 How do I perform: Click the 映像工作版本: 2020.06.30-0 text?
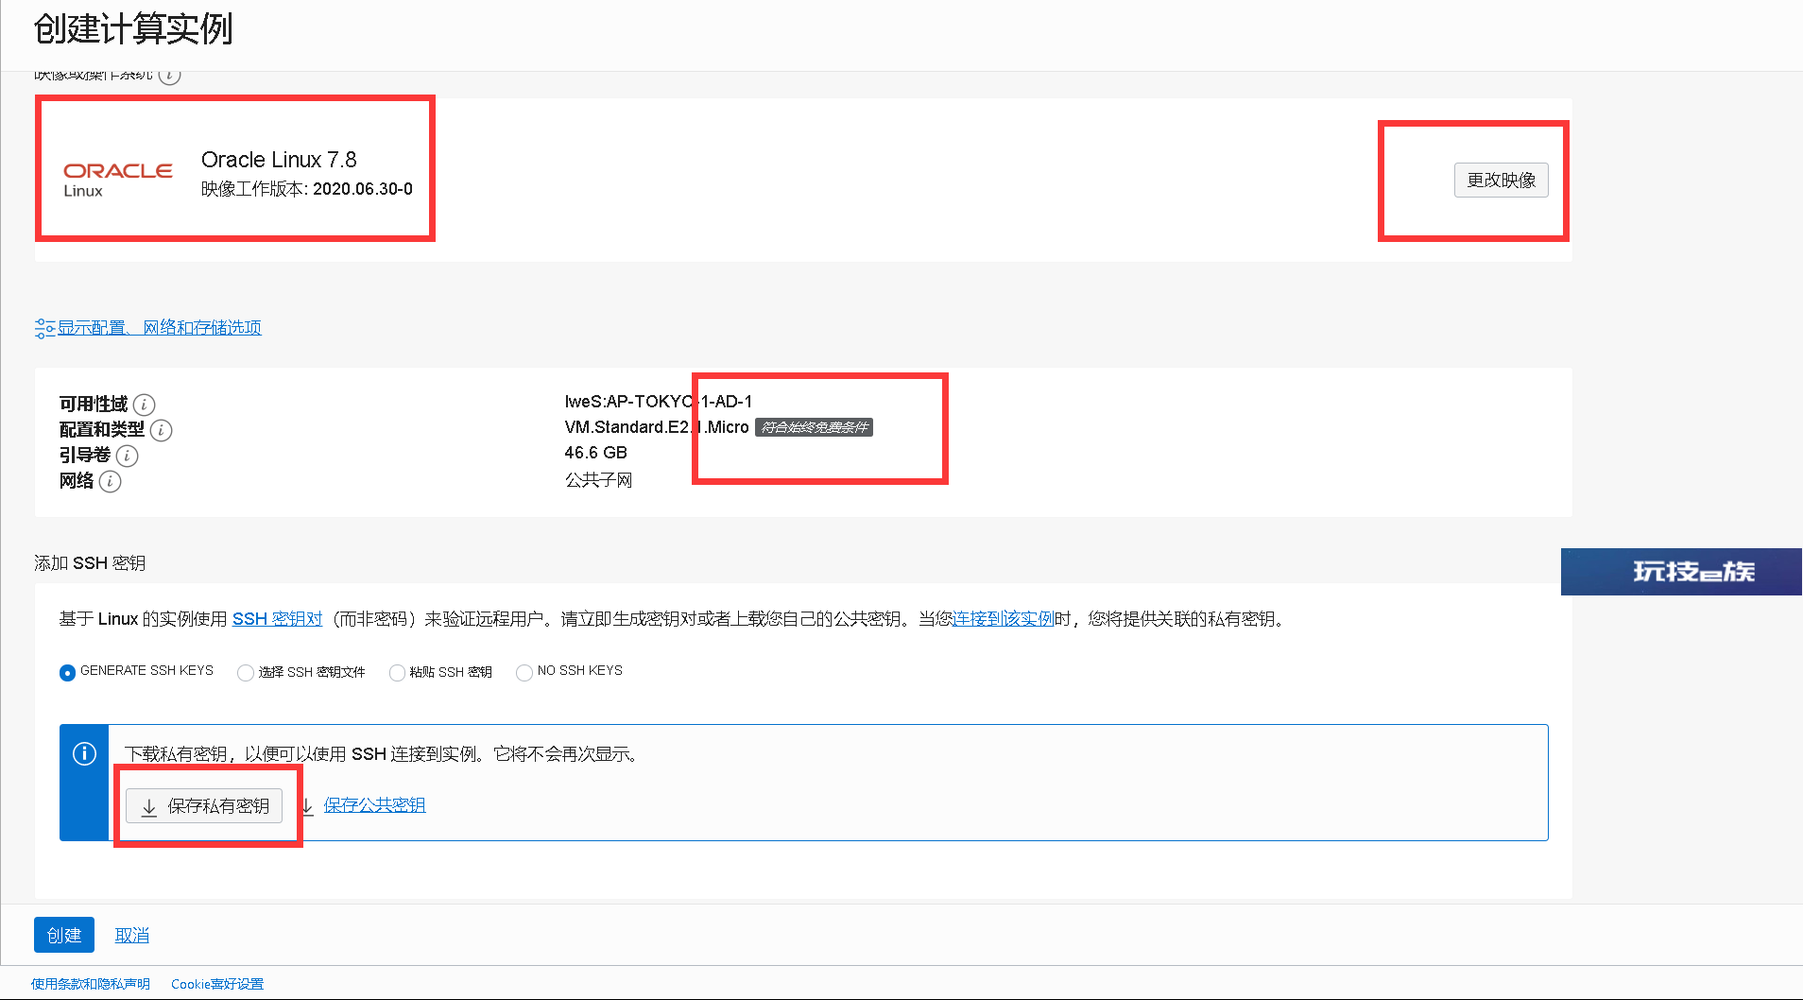coord(307,189)
